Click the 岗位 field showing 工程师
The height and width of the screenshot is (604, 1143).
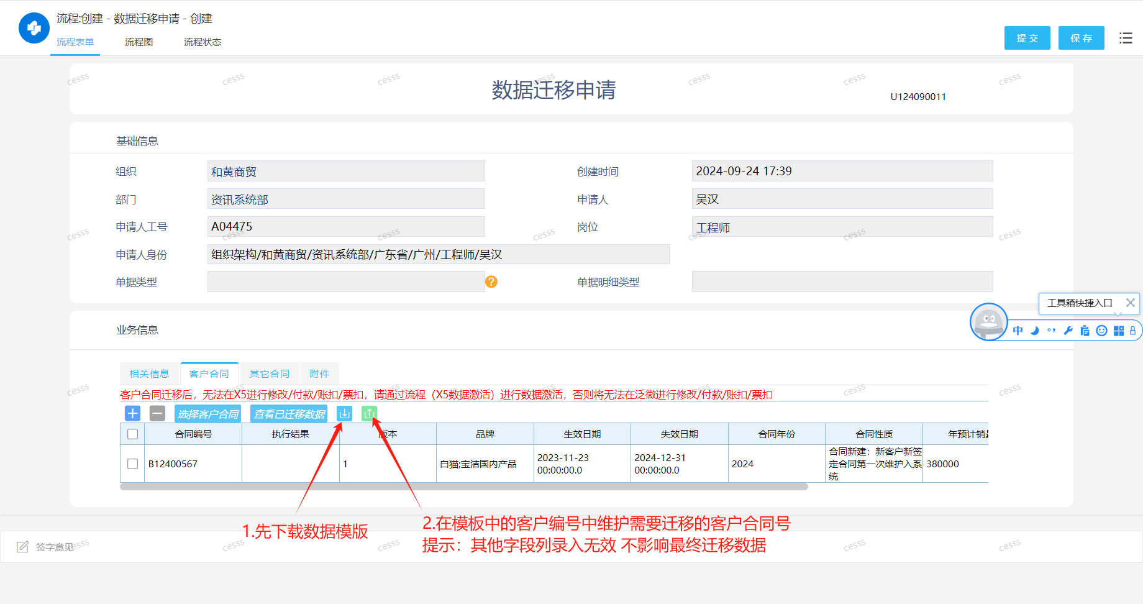(x=842, y=227)
